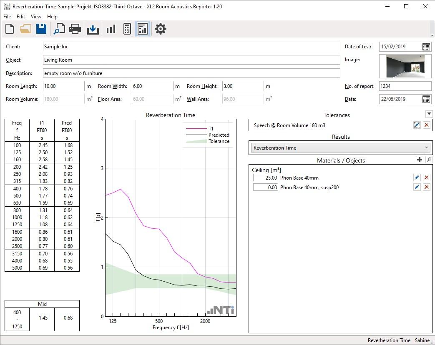Search materials using the magnifier button
This screenshot has width=435, height=345.
(x=428, y=160)
